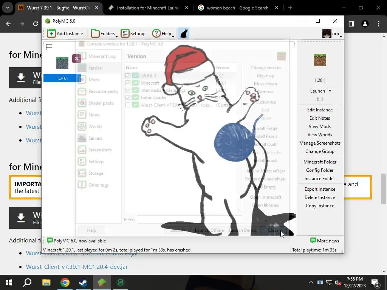Open PolyMC Settings from the toolbar
The width and height of the screenshot is (387, 290).
(x=134, y=33)
